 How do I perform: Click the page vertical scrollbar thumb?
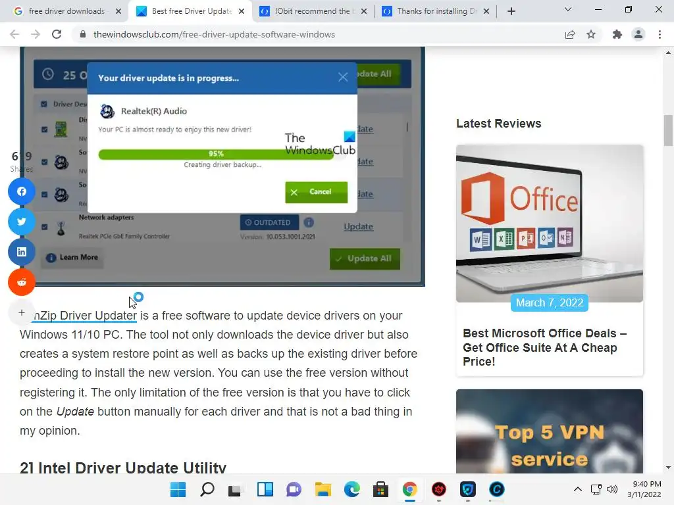668,131
